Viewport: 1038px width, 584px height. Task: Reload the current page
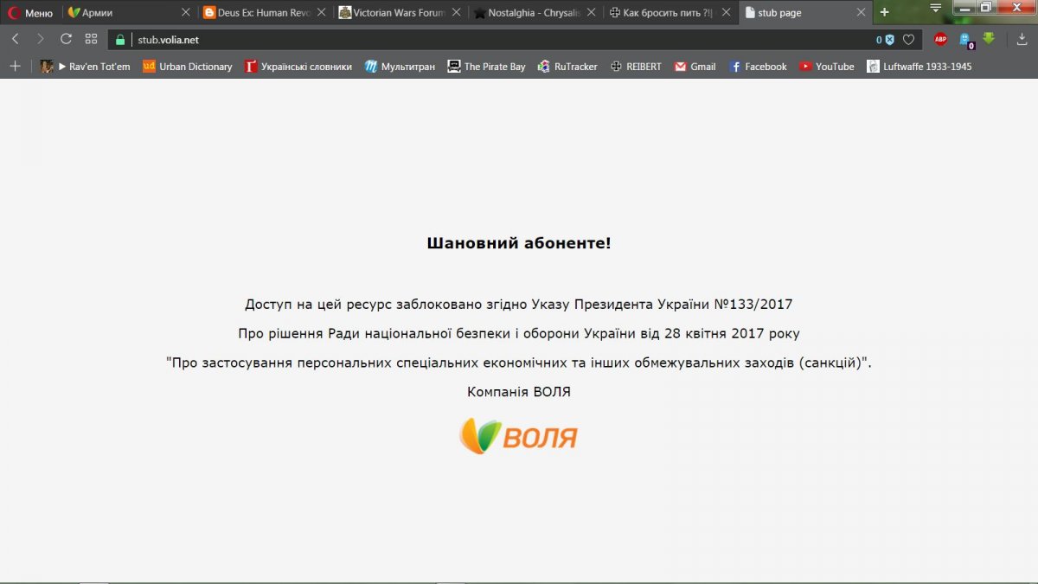(x=66, y=39)
